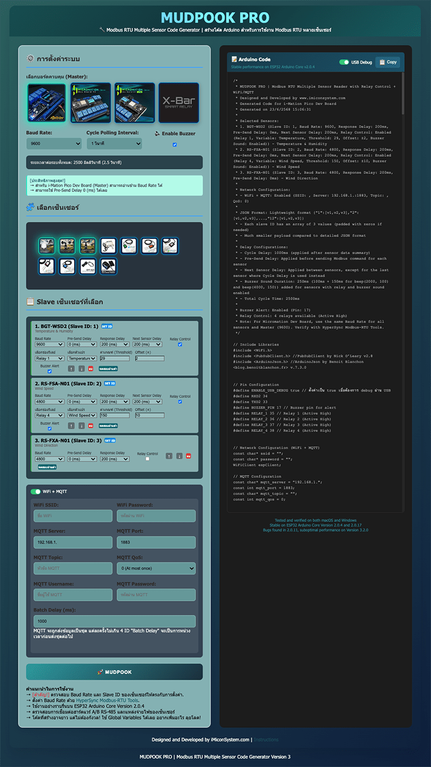This screenshot has height=767, width=431.
Task: Focus the WiFi Password input field
Action: pyautogui.click(x=156, y=516)
